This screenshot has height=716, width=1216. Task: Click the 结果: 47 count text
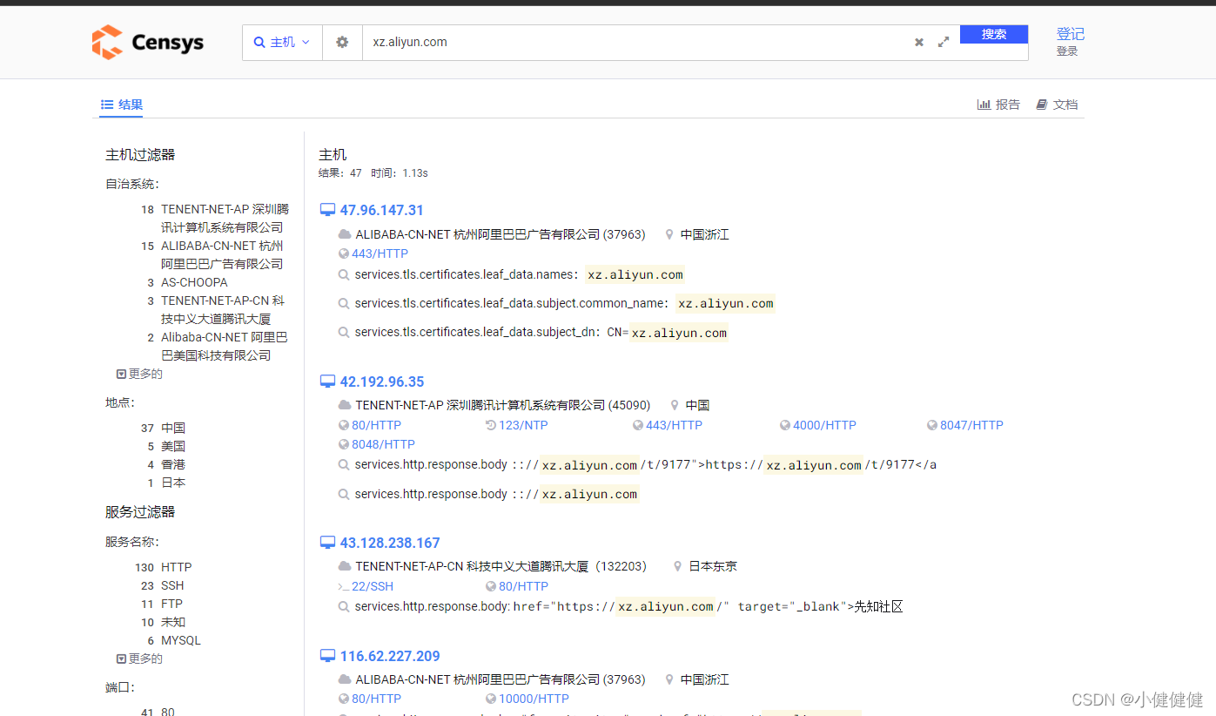[x=340, y=173]
